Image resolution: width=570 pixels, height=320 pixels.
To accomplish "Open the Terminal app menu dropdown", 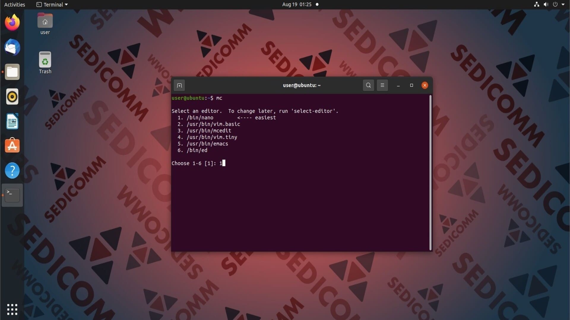I will click(x=52, y=4).
